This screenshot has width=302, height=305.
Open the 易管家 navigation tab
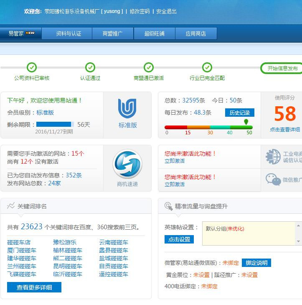click(21, 33)
